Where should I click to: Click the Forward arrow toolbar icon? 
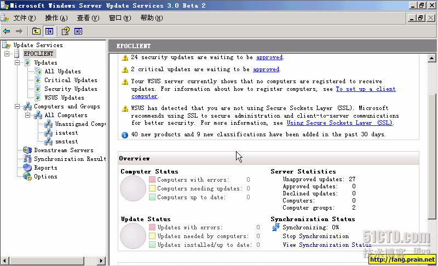pyautogui.click(x=19, y=31)
